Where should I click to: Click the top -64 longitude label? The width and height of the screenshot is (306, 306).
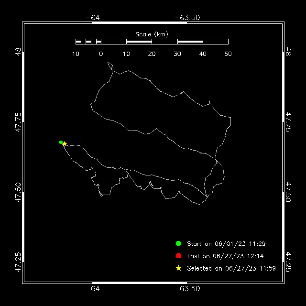click(x=92, y=18)
